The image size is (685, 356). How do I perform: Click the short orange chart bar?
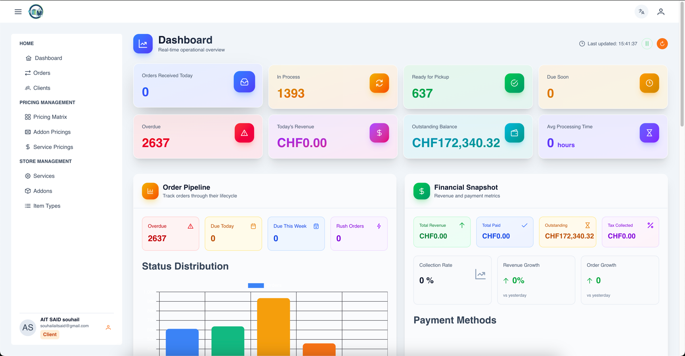click(x=319, y=350)
